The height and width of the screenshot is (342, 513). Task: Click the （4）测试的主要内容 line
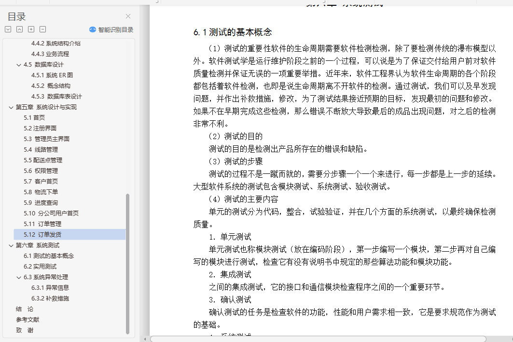[243, 199]
